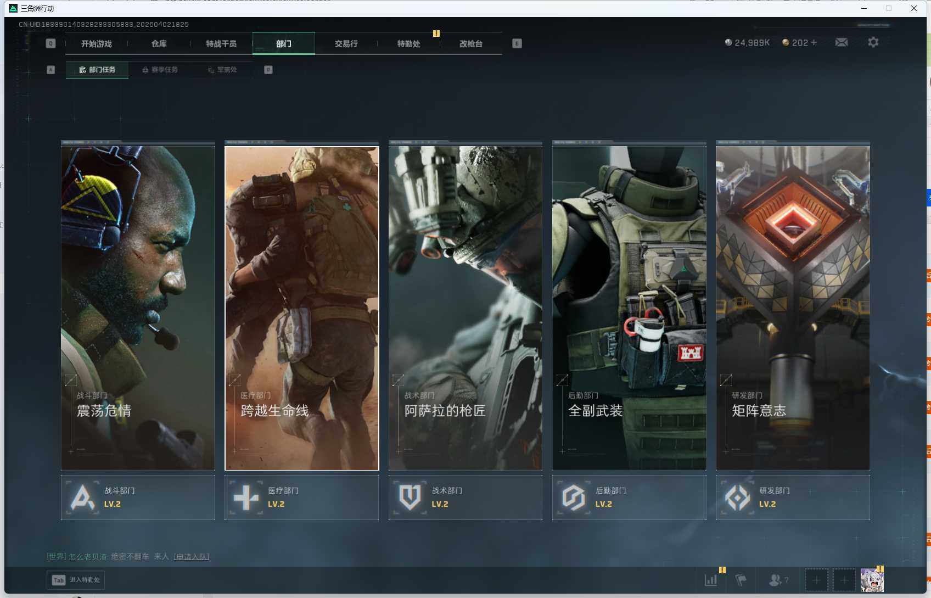931x598 pixels.
Task: Click the 后勤部门 hexagon emblem icon
Action: coord(574,498)
